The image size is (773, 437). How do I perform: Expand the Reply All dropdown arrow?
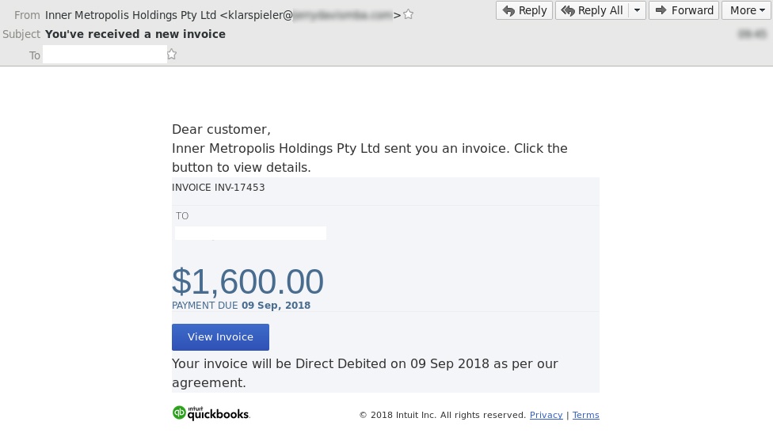pos(637,10)
